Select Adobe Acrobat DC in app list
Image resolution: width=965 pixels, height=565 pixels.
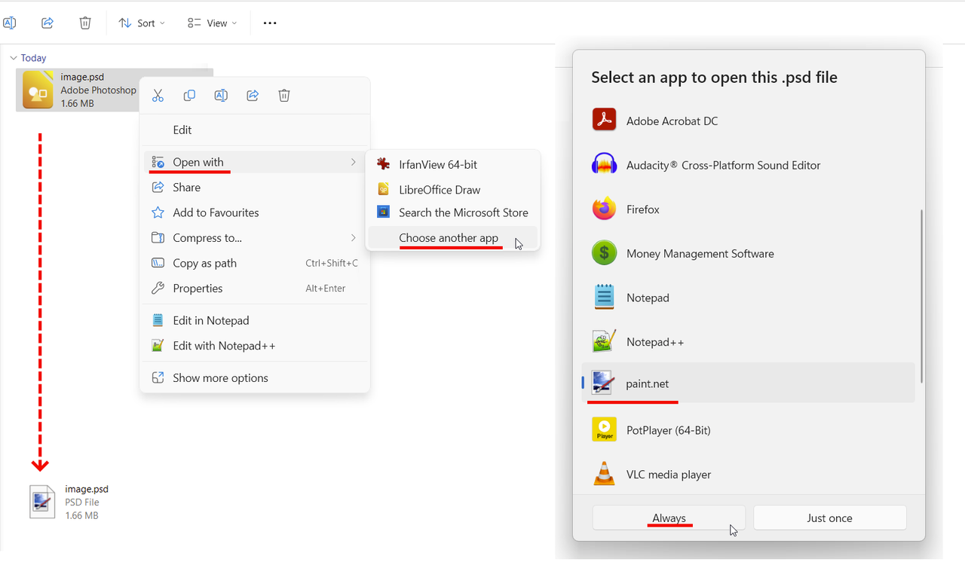tap(749, 121)
